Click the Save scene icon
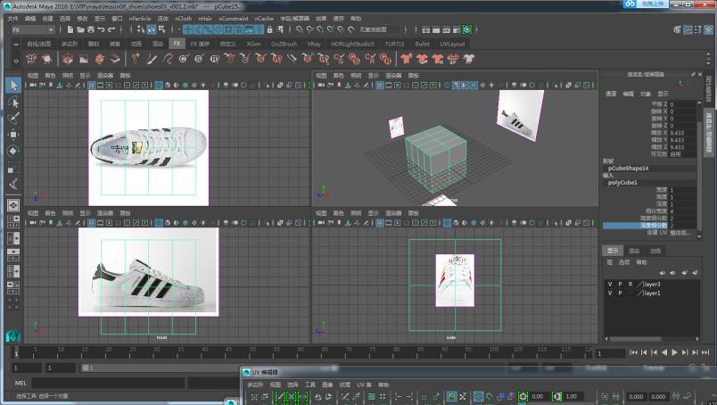 91,29
